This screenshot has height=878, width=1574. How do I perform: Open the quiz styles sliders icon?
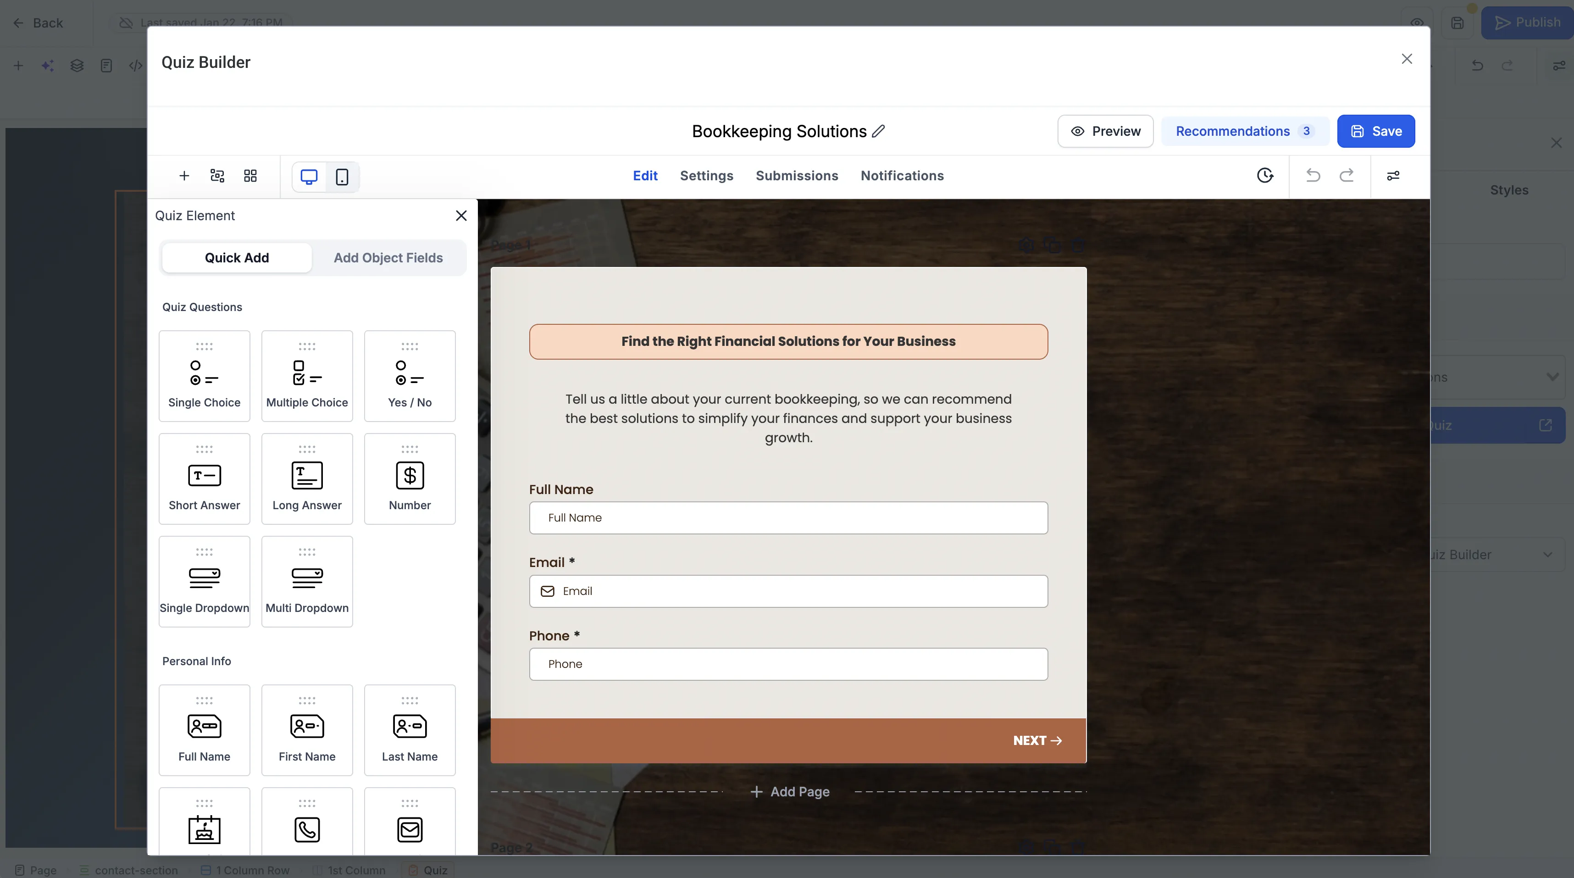pos(1392,176)
